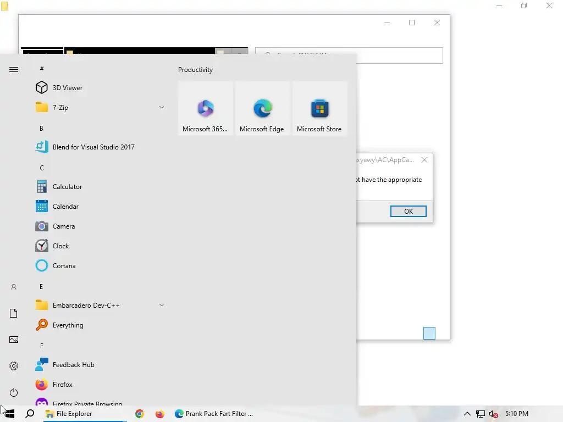Open the 5:10 PM clock flyout
The height and width of the screenshot is (422, 563).
(517, 413)
